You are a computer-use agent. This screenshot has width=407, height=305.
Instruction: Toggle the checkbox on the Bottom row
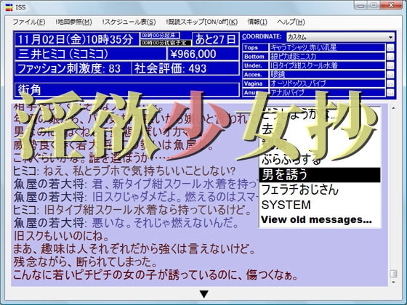pyautogui.click(x=390, y=57)
